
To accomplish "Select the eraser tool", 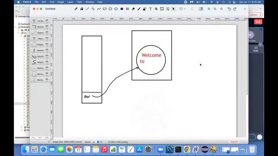I will pos(133,9).
